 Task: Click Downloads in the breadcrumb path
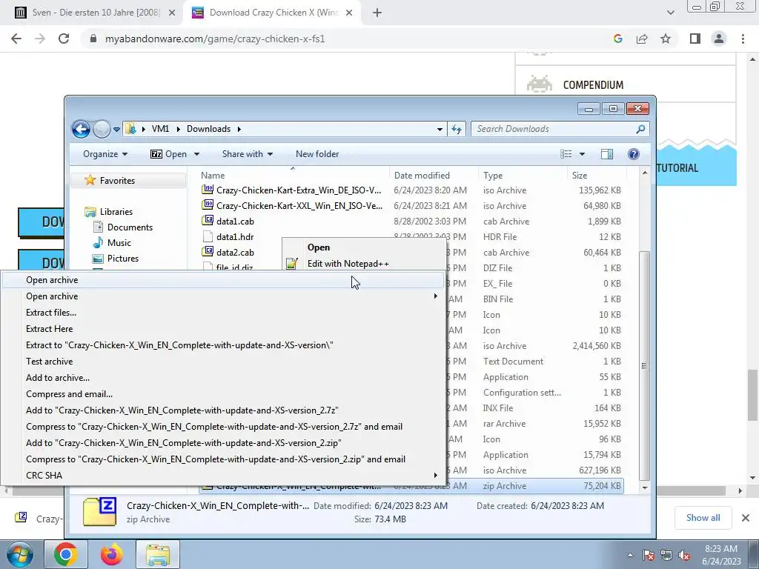pyautogui.click(x=208, y=129)
